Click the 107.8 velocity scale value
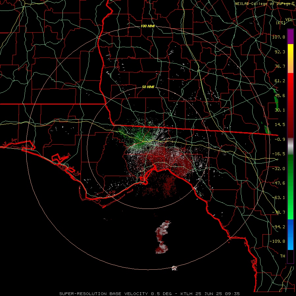296x296 pixels. [279, 37]
